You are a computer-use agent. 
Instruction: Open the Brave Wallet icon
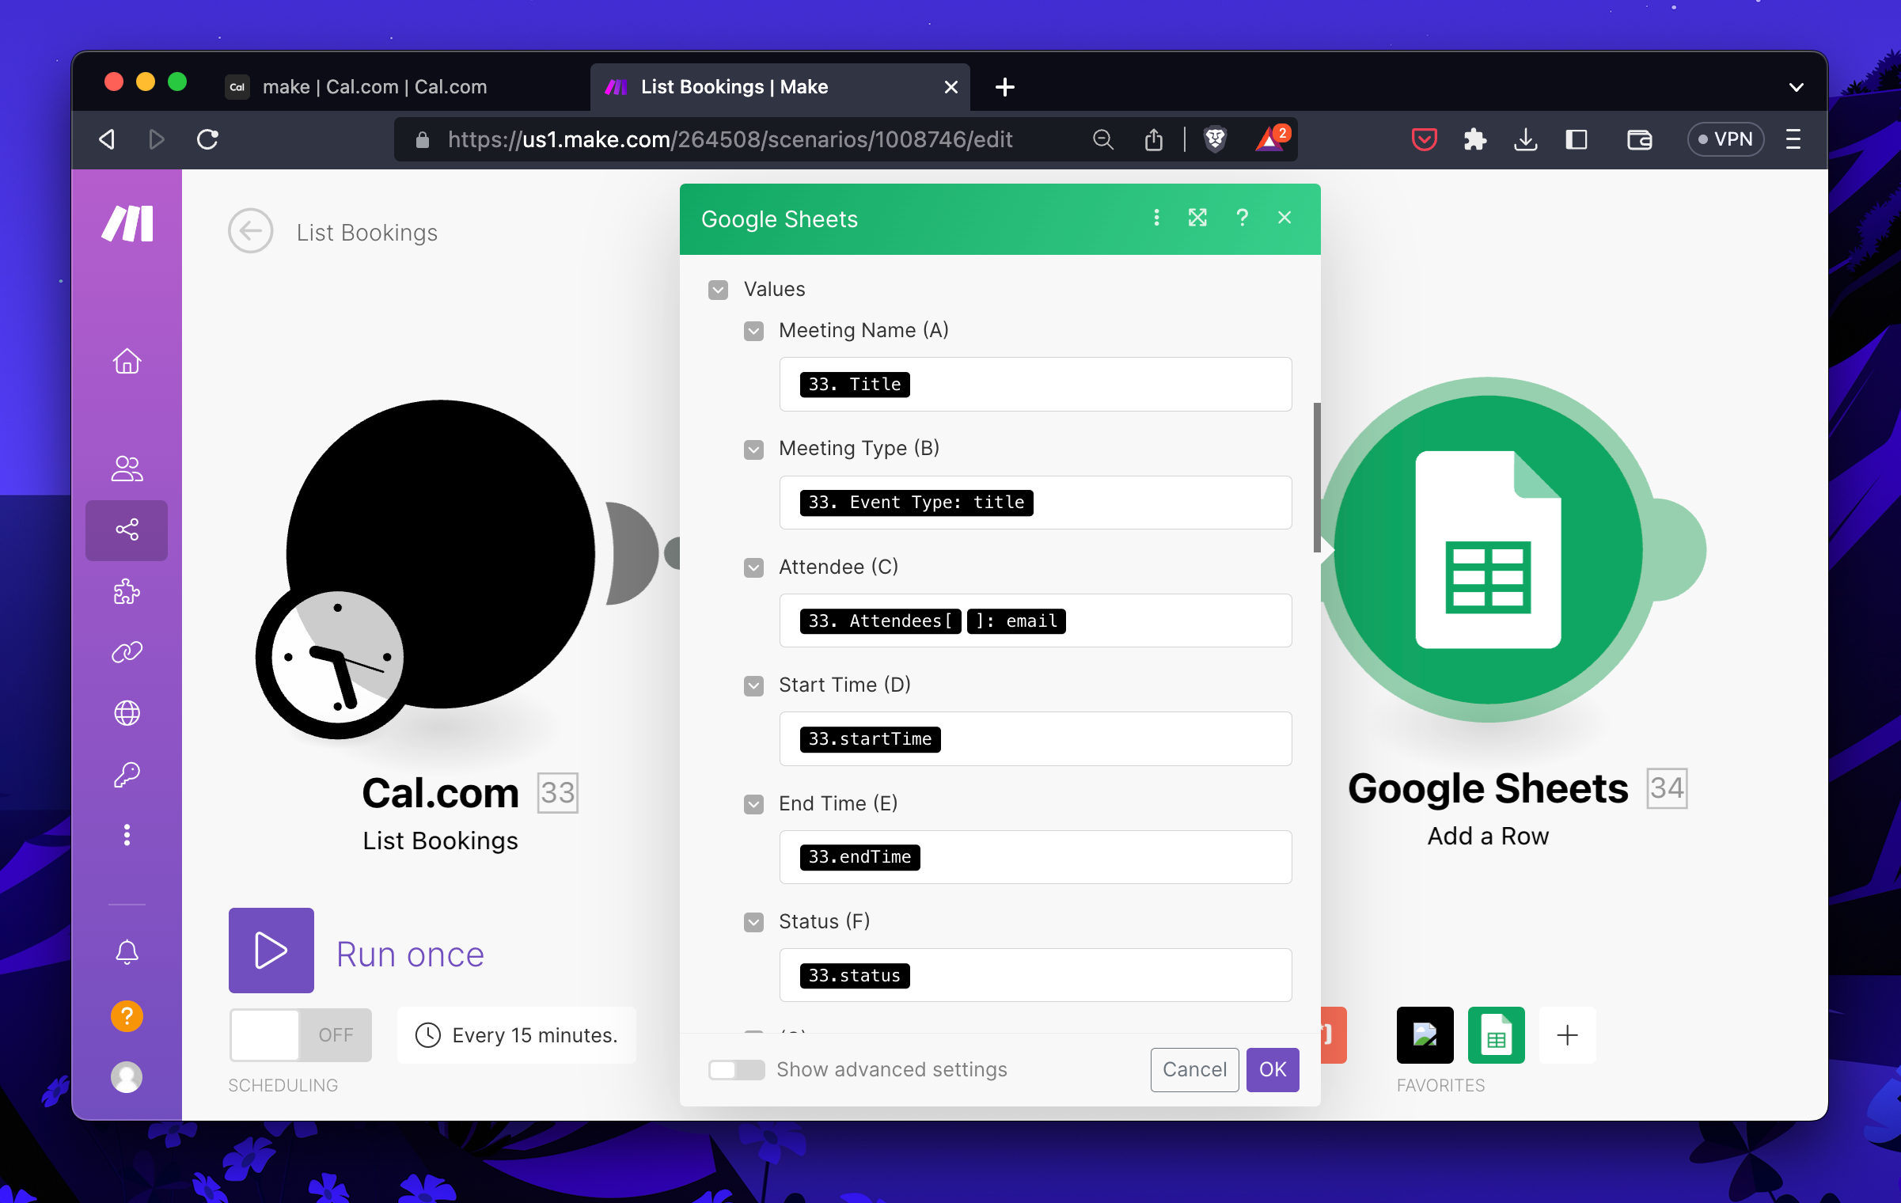(1639, 139)
